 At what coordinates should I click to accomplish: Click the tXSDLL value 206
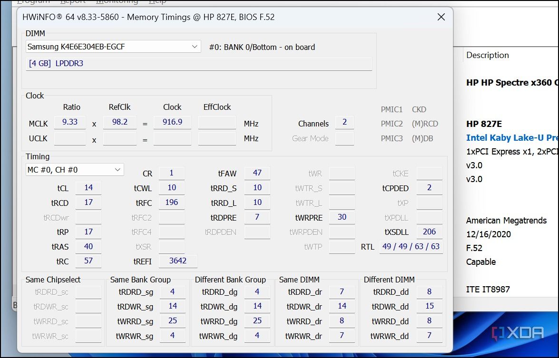click(x=429, y=232)
